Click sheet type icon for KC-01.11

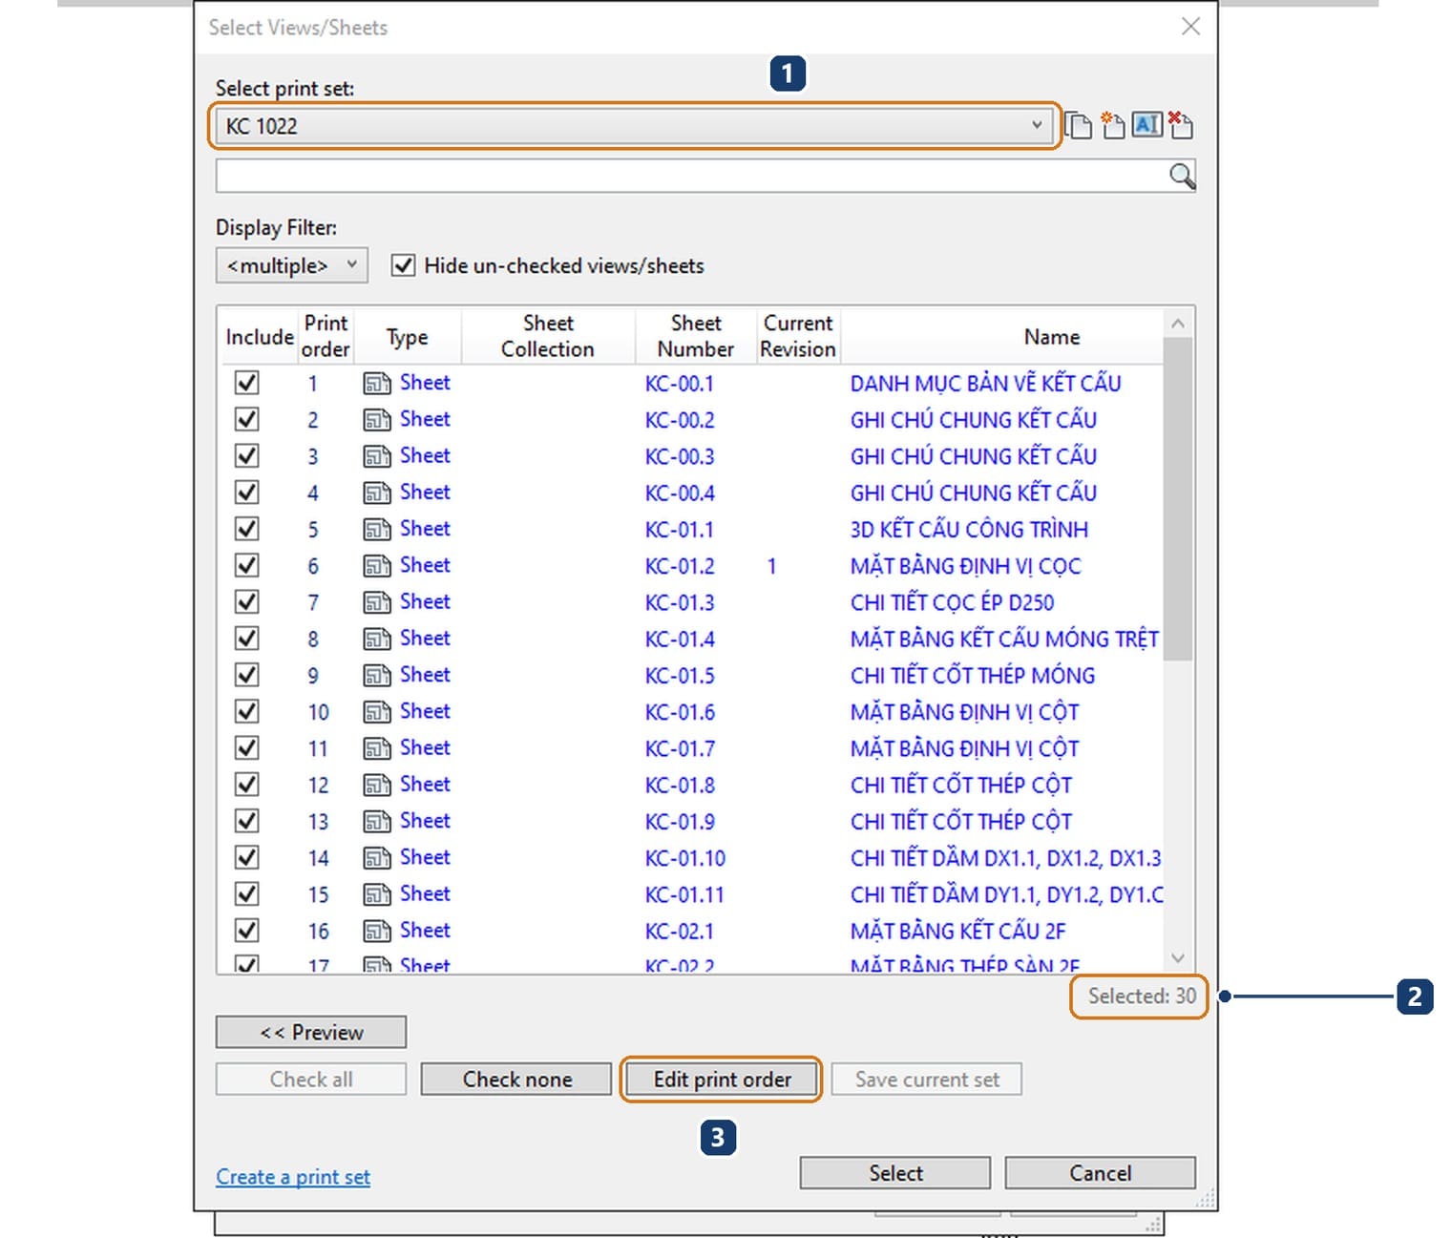tap(377, 894)
